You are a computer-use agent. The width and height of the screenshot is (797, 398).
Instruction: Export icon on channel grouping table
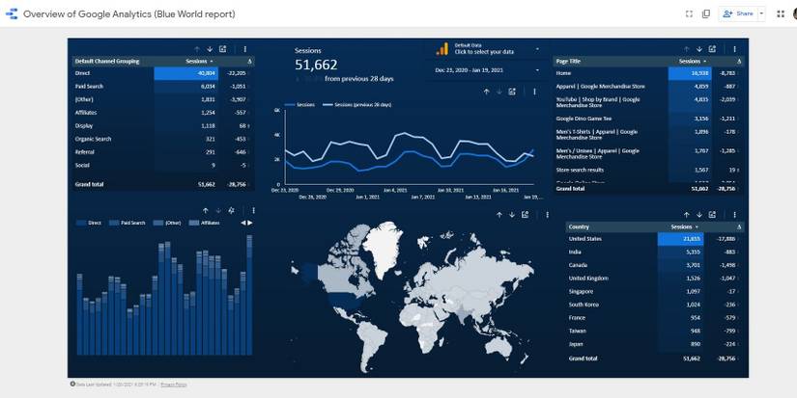coord(222,49)
